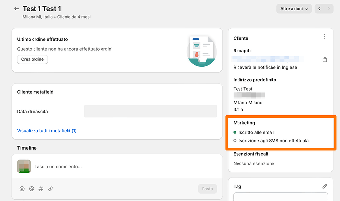Image resolution: width=340 pixels, height=201 pixels.
Task: Click the Posta button
Action: click(x=207, y=189)
